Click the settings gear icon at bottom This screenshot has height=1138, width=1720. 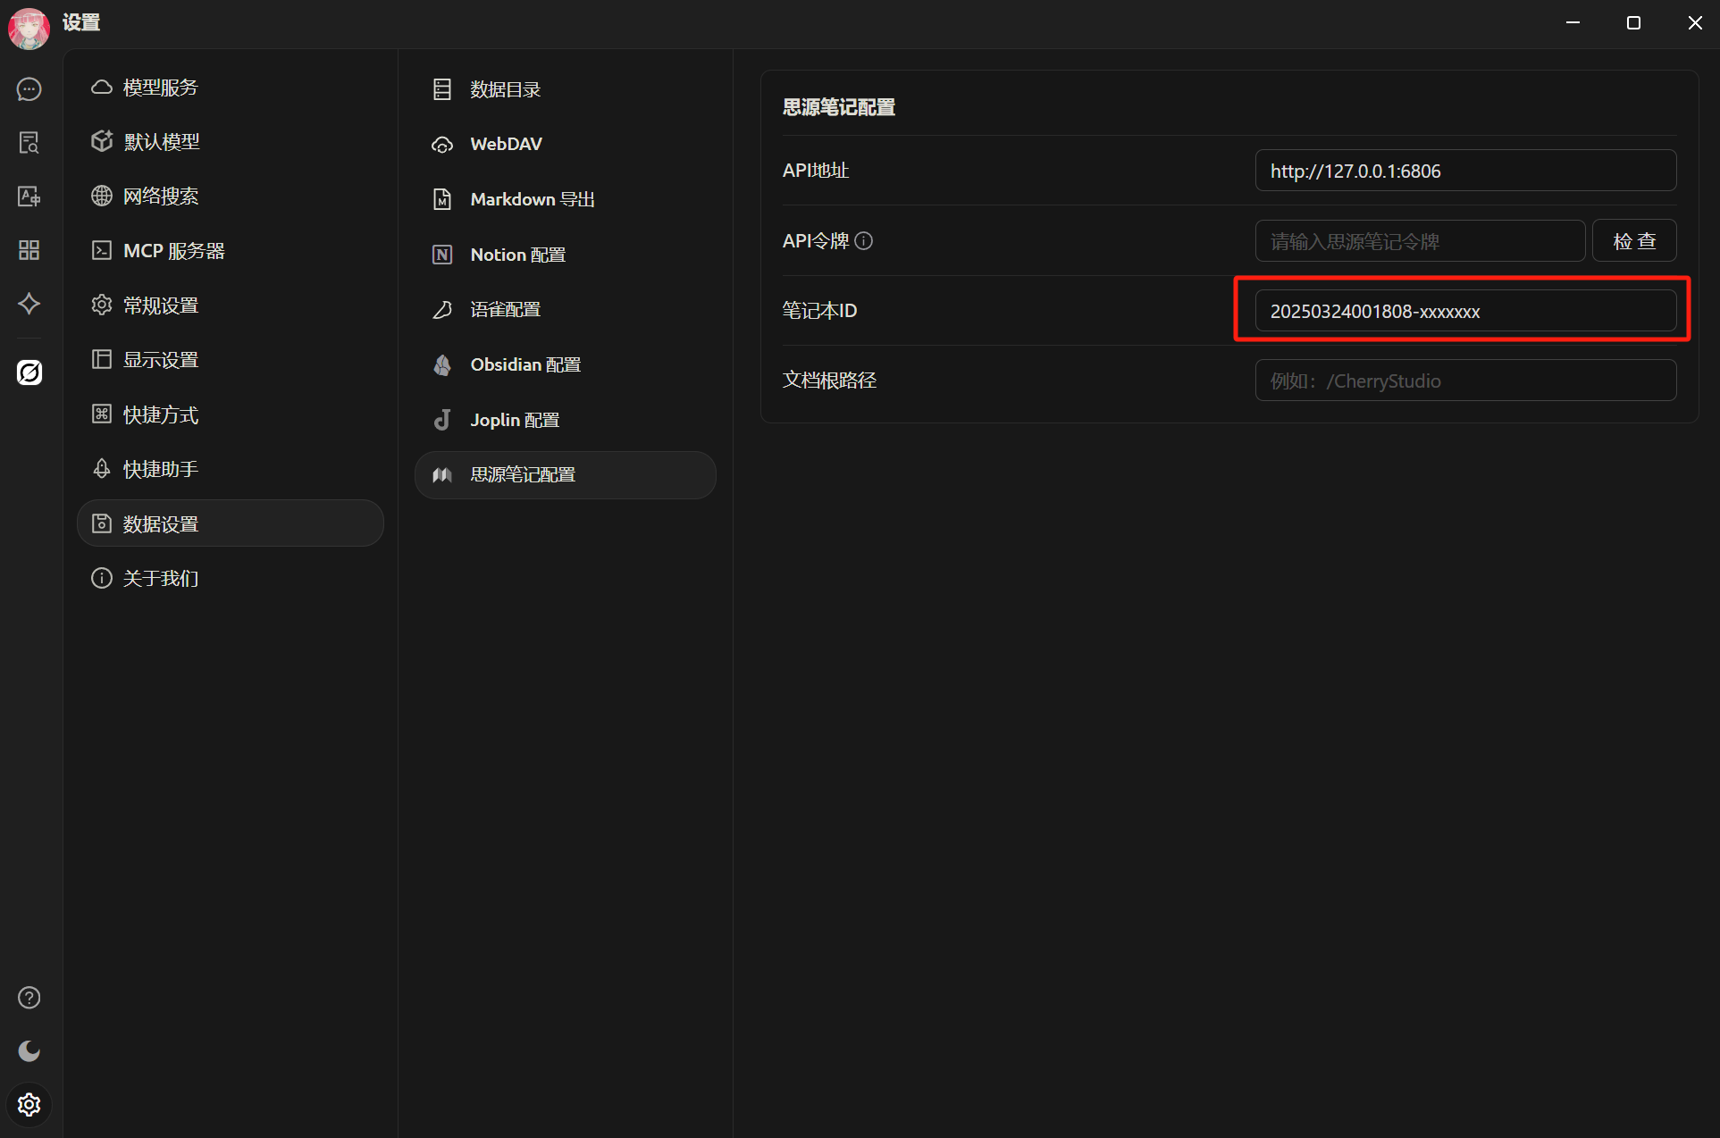tap(29, 1105)
